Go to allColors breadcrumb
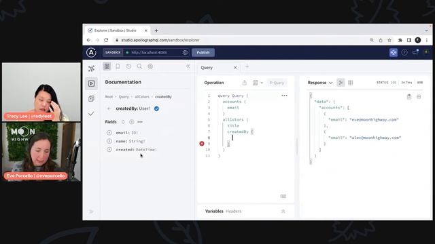The width and height of the screenshot is (435, 244). pyautogui.click(x=142, y=97)
